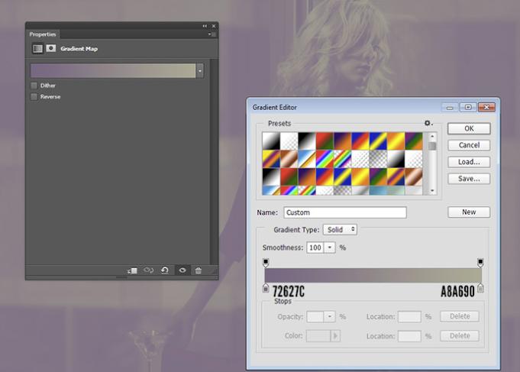Toggle layer visibility eye in Properties
The width and height of the screenshot is (520, 372).
(182, 270)
